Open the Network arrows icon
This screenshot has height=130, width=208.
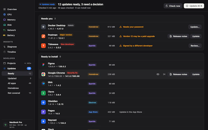(x=4, y=30)
